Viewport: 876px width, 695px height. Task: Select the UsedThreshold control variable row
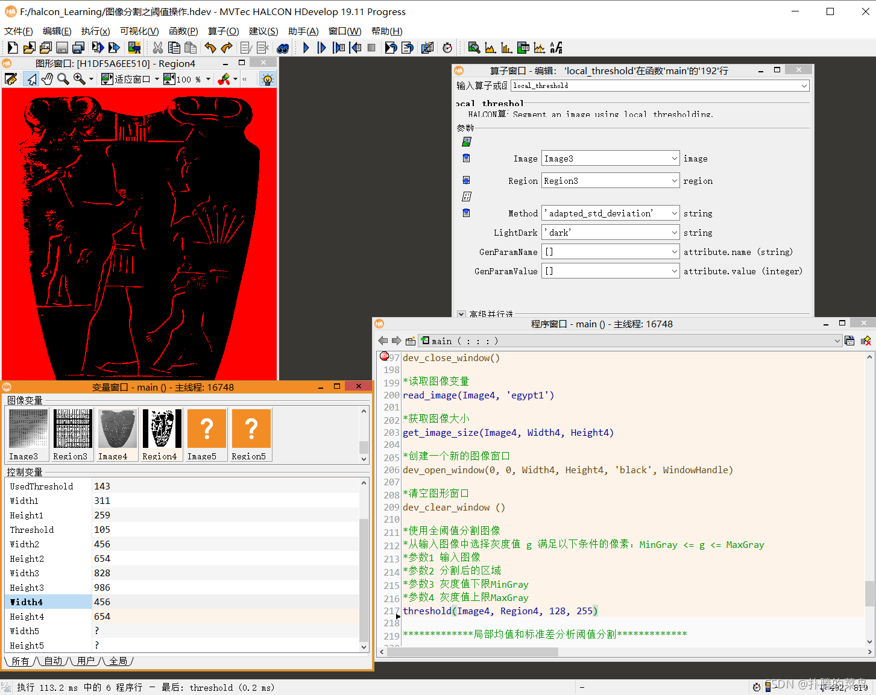pos(182,486)
